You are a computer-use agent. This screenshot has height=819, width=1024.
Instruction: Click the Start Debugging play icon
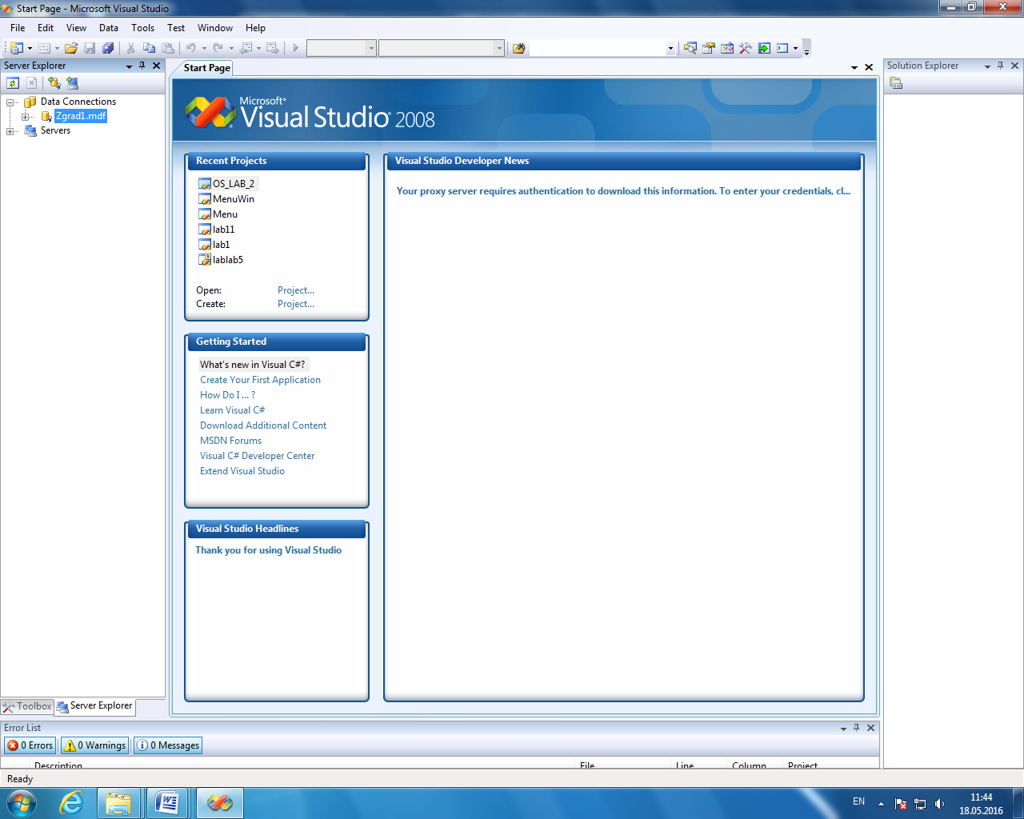pos(295,48)
